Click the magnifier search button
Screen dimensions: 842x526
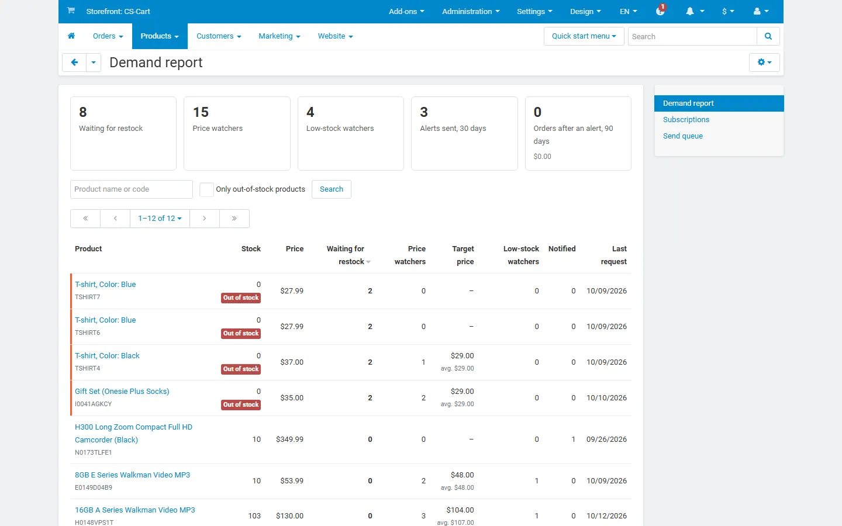coord(768,36)
